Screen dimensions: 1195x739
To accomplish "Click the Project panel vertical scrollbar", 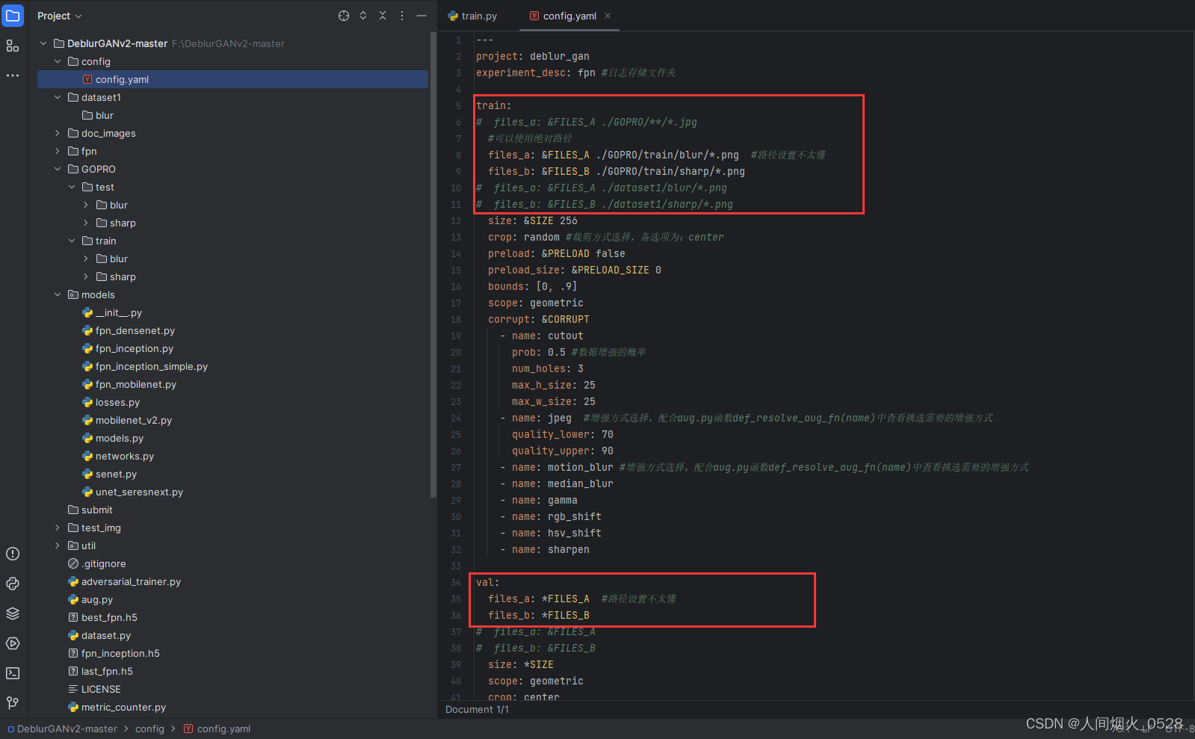I will point(433,265).
